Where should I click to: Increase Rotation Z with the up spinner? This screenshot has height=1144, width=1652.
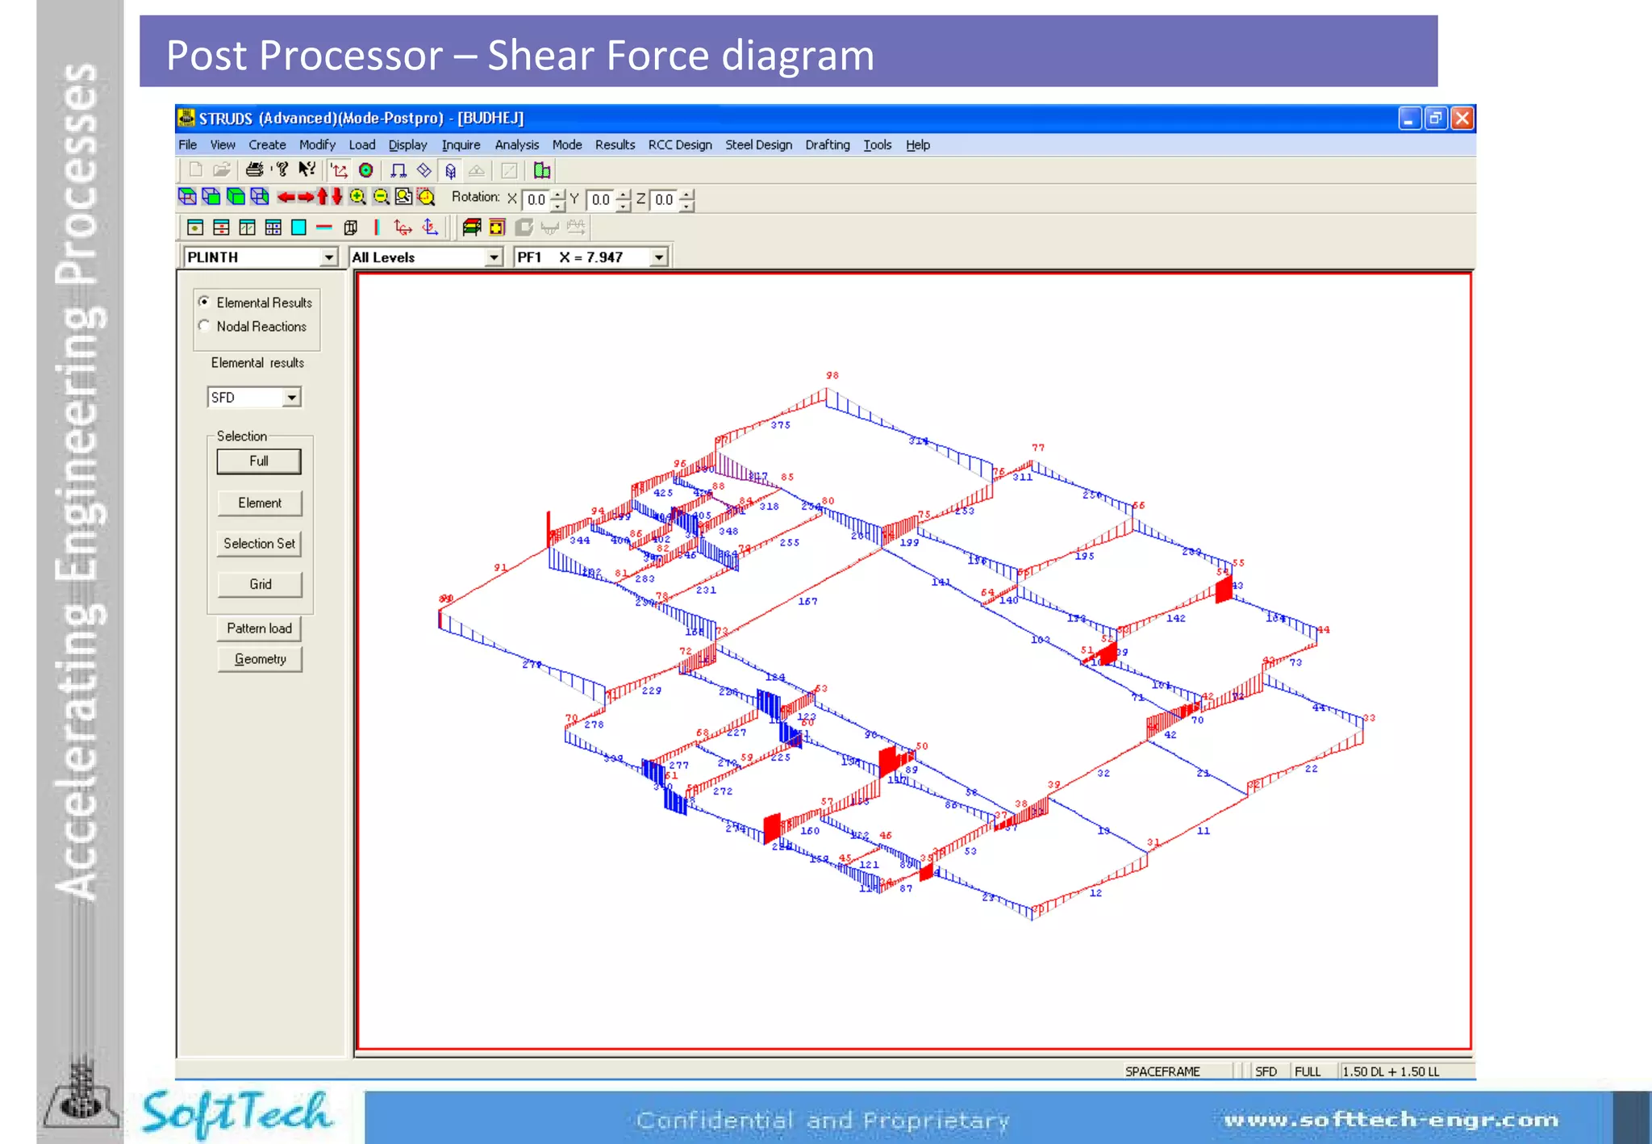686,194
